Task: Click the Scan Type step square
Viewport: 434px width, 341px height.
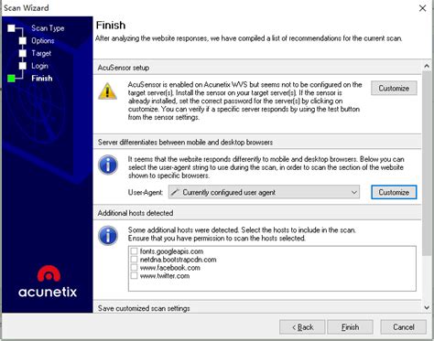Action: 11,28
